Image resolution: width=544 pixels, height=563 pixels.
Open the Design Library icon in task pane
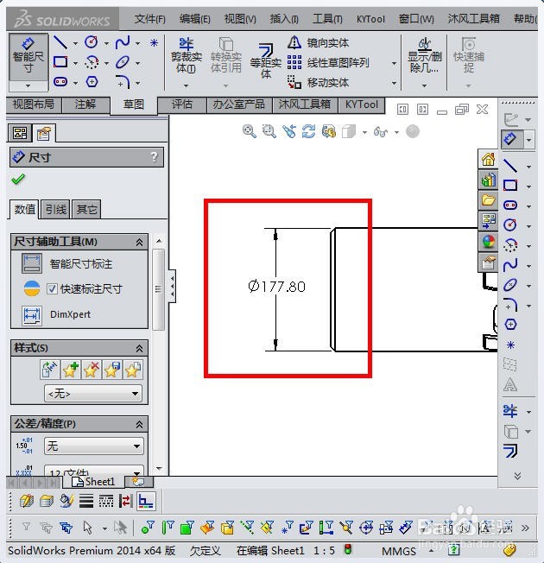pyautogui.click(x=488, y=180)
